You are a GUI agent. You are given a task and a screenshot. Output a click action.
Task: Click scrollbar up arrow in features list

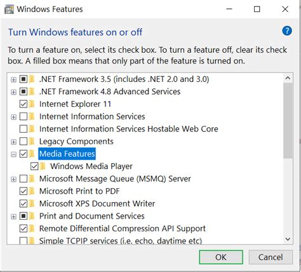pyautogui.click(x=288, y=78)
